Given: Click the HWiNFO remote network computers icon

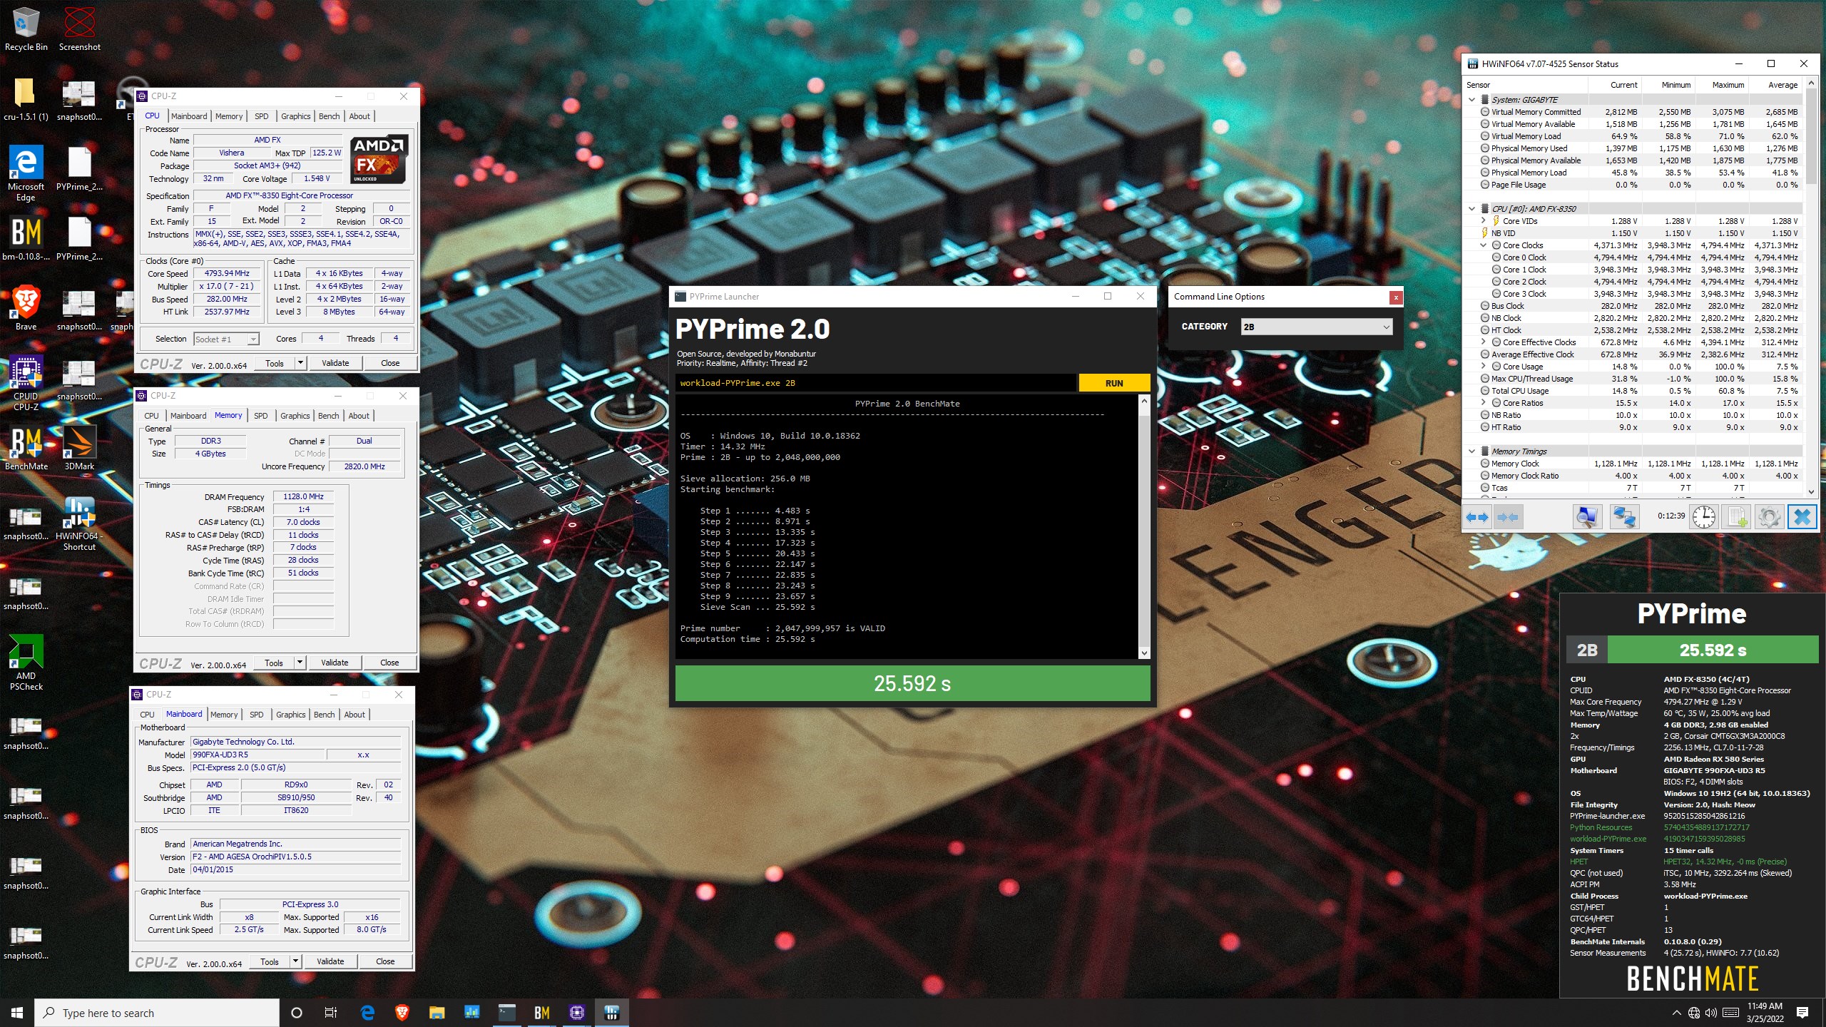Looking at the screenshot, I should pos(1624,517).
